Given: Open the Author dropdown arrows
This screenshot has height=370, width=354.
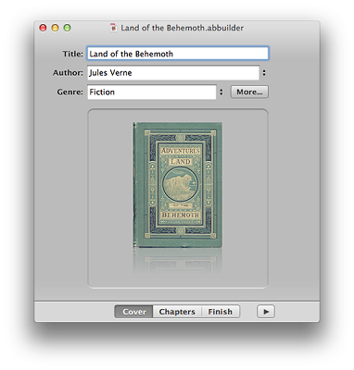Looking at the screenshot, I should [264, 73].
